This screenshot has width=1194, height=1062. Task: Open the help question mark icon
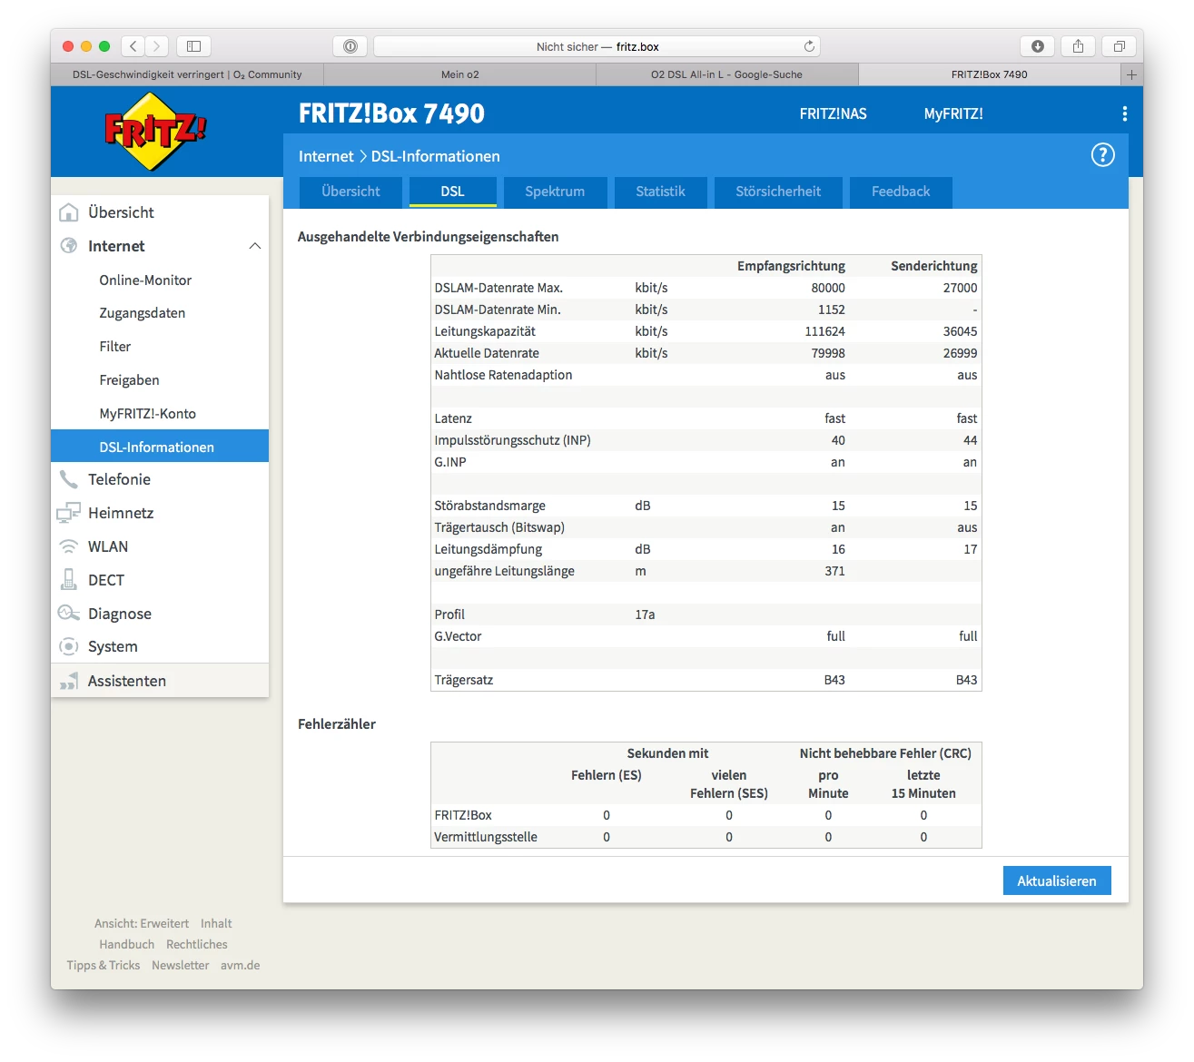(1102, 155)
